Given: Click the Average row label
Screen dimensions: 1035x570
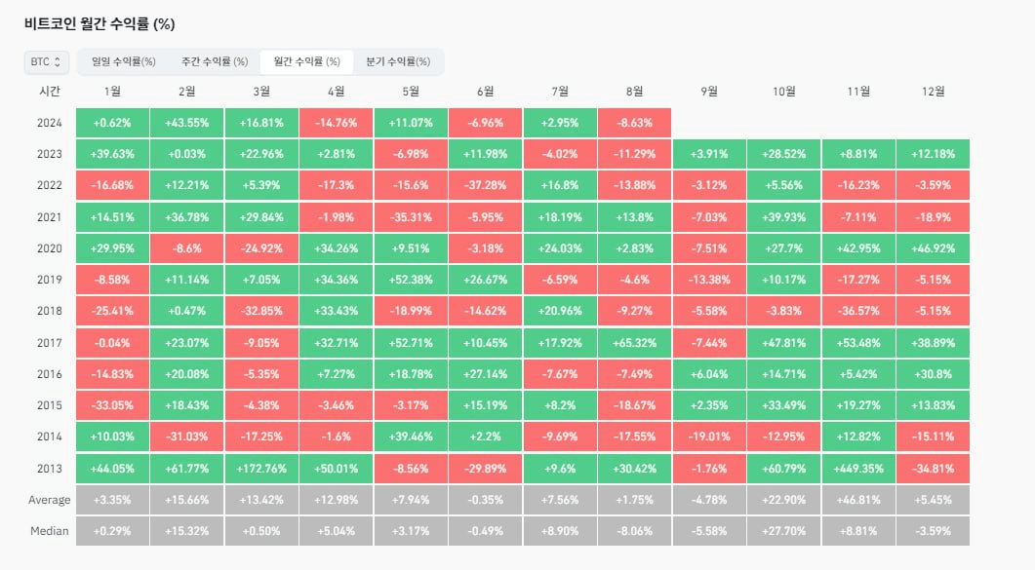Looking at the screenshot, I should click(x=49, y=500).
